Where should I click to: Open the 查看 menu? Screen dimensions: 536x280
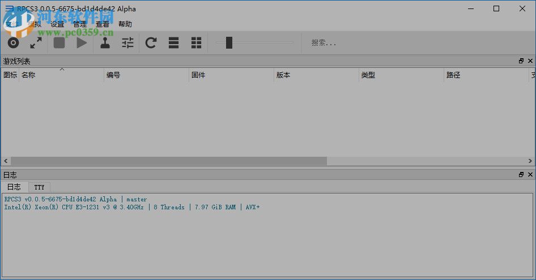pyautogui.click(x=102, y=24)
